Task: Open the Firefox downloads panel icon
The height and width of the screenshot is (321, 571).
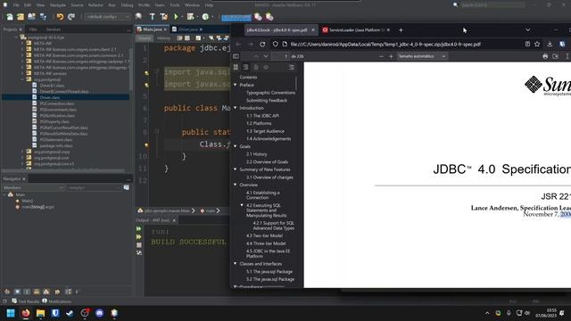Action: point(550,44)
